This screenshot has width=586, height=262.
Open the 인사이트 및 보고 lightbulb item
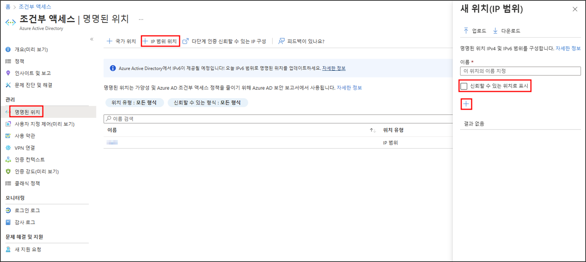[8, 73]
